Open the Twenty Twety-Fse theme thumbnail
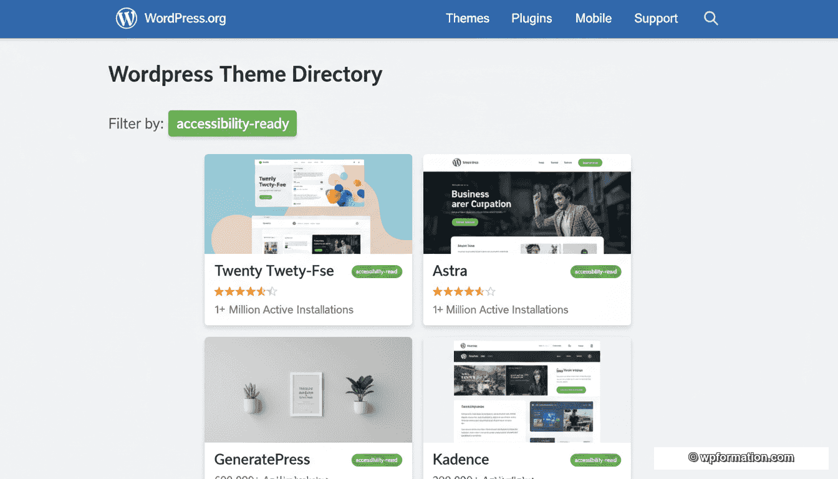Image resolution: width=838 pixels, height=479 pixels. click(x=308, y=204)
